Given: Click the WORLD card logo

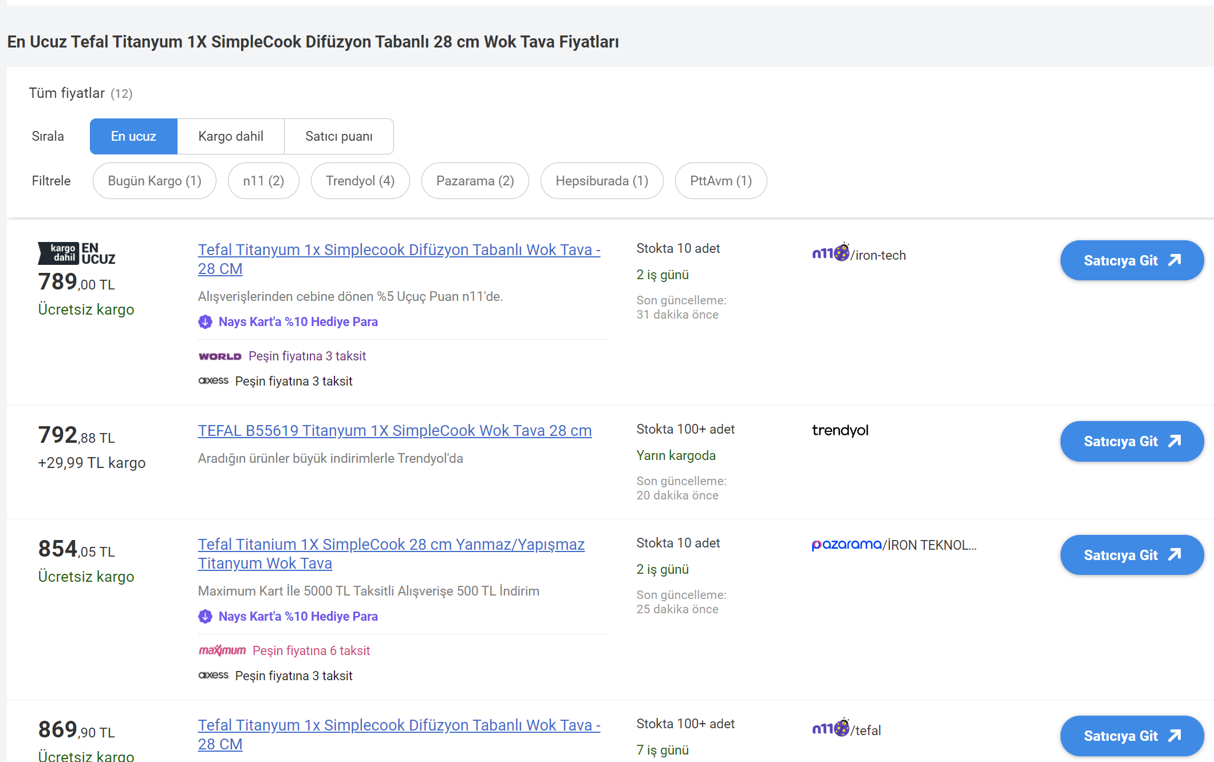Looking at the screenshot, I should (x=220, y=356).
